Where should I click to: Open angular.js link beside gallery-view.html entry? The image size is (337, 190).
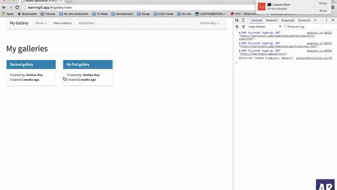(x=320, y=33)
